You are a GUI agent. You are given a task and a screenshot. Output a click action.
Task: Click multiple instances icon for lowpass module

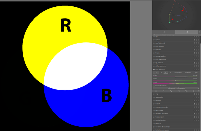click(194, 53)
